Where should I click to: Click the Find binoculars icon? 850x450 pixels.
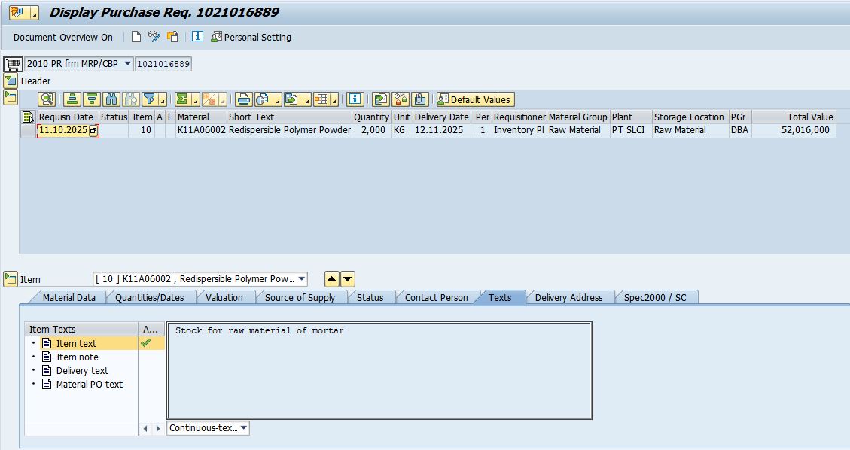coord(111,99)
